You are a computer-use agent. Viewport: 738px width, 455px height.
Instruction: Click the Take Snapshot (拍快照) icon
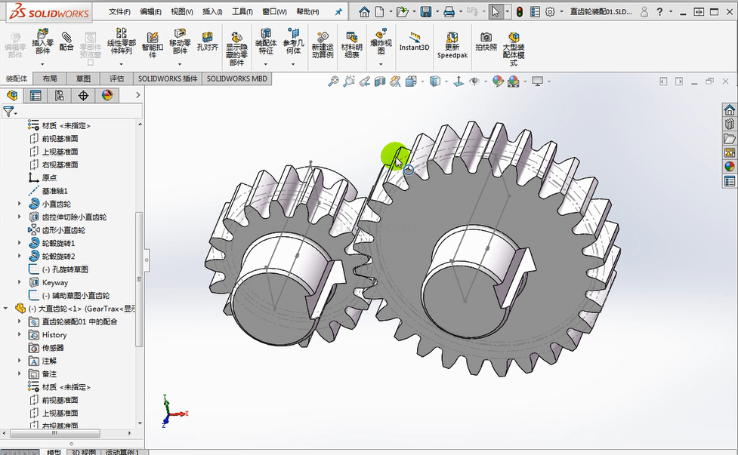pos(486,38)
